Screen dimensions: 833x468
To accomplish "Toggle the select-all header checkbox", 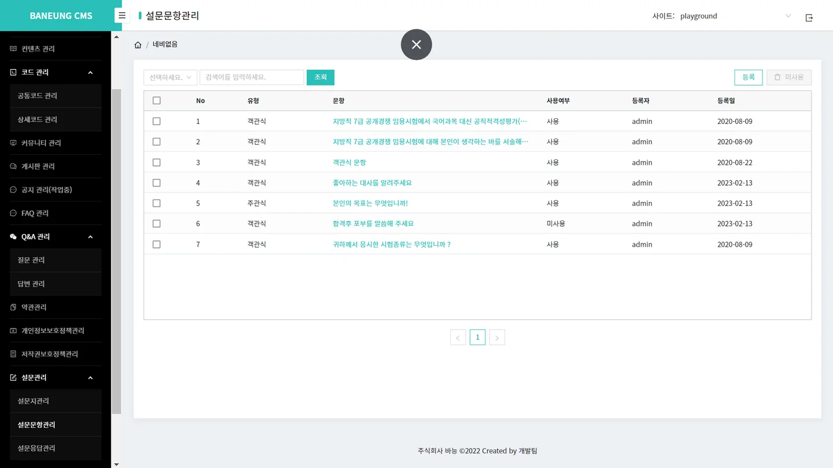I will pyautogui.click(x=157, y=101).
